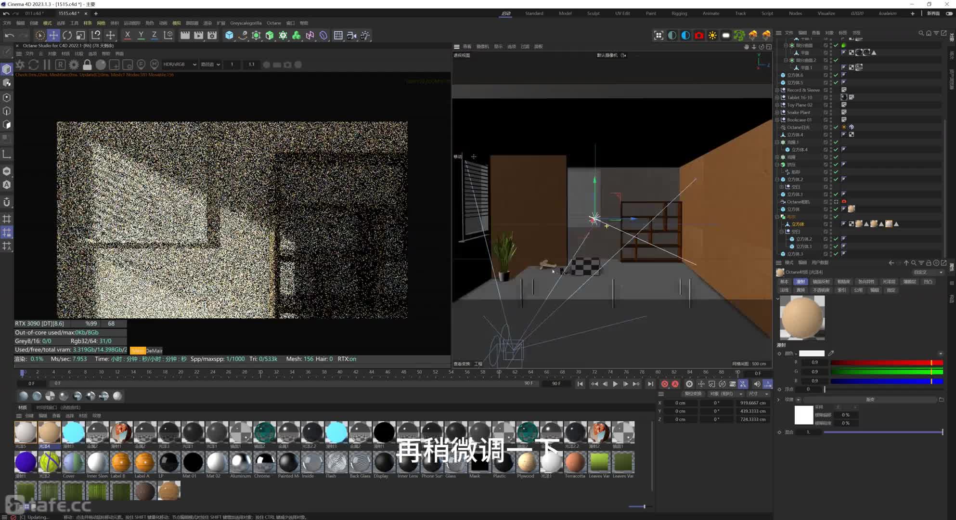This screenshot has width=956, height=520.
Task: Click the texture folder icon in Attributes
Action: [941, 400]
